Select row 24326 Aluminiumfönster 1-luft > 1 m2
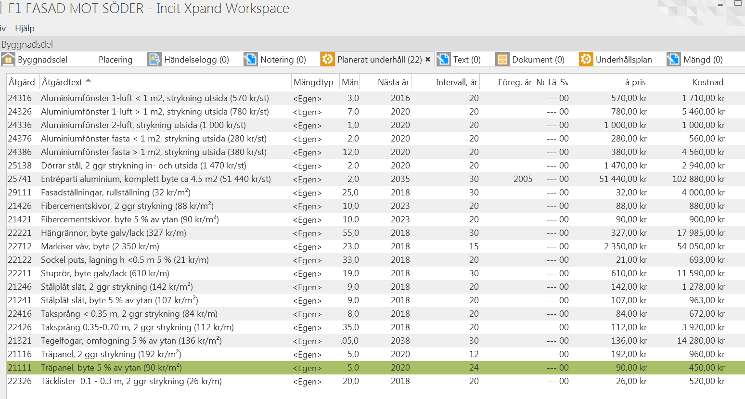745x399 pixels. point(375,112)
